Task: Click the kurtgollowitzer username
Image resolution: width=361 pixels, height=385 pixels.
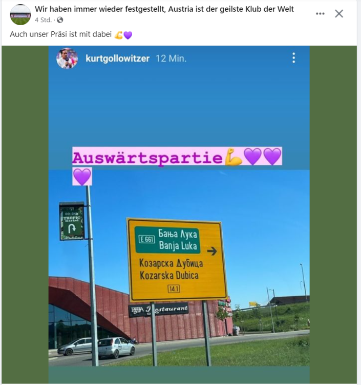Action: (x=118, y=59)
